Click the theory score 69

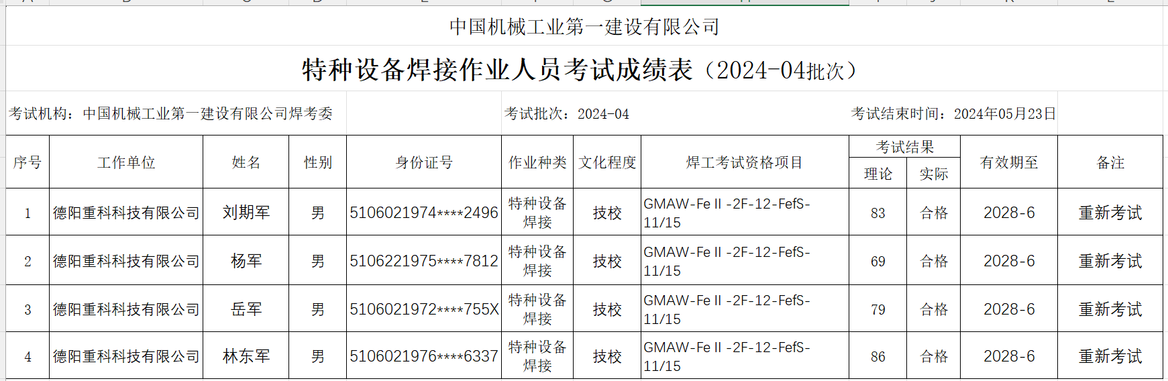878,260
